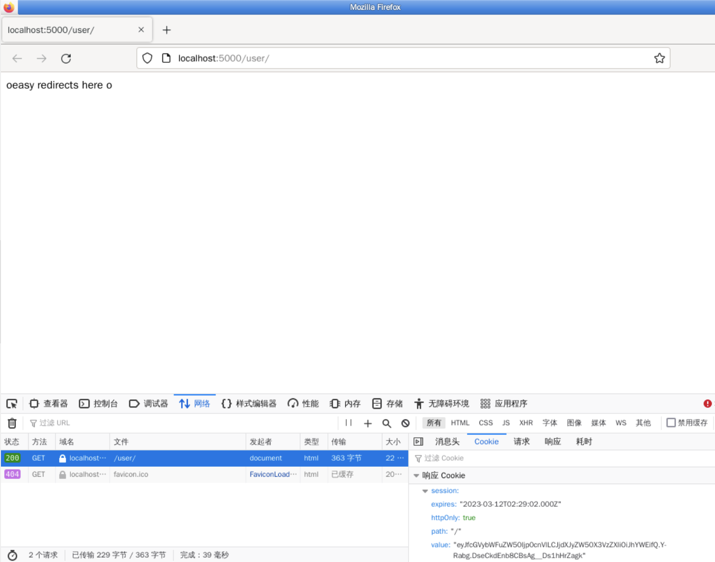Enable the 禁用缓存 disable cache checkbox
This screenshot has width=715, height=562.
pos(671,423)
